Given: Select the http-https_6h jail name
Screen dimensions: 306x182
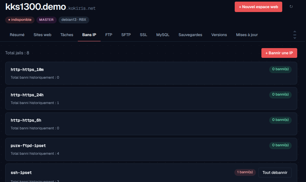Looking at the screenshot, I should 26,120.
